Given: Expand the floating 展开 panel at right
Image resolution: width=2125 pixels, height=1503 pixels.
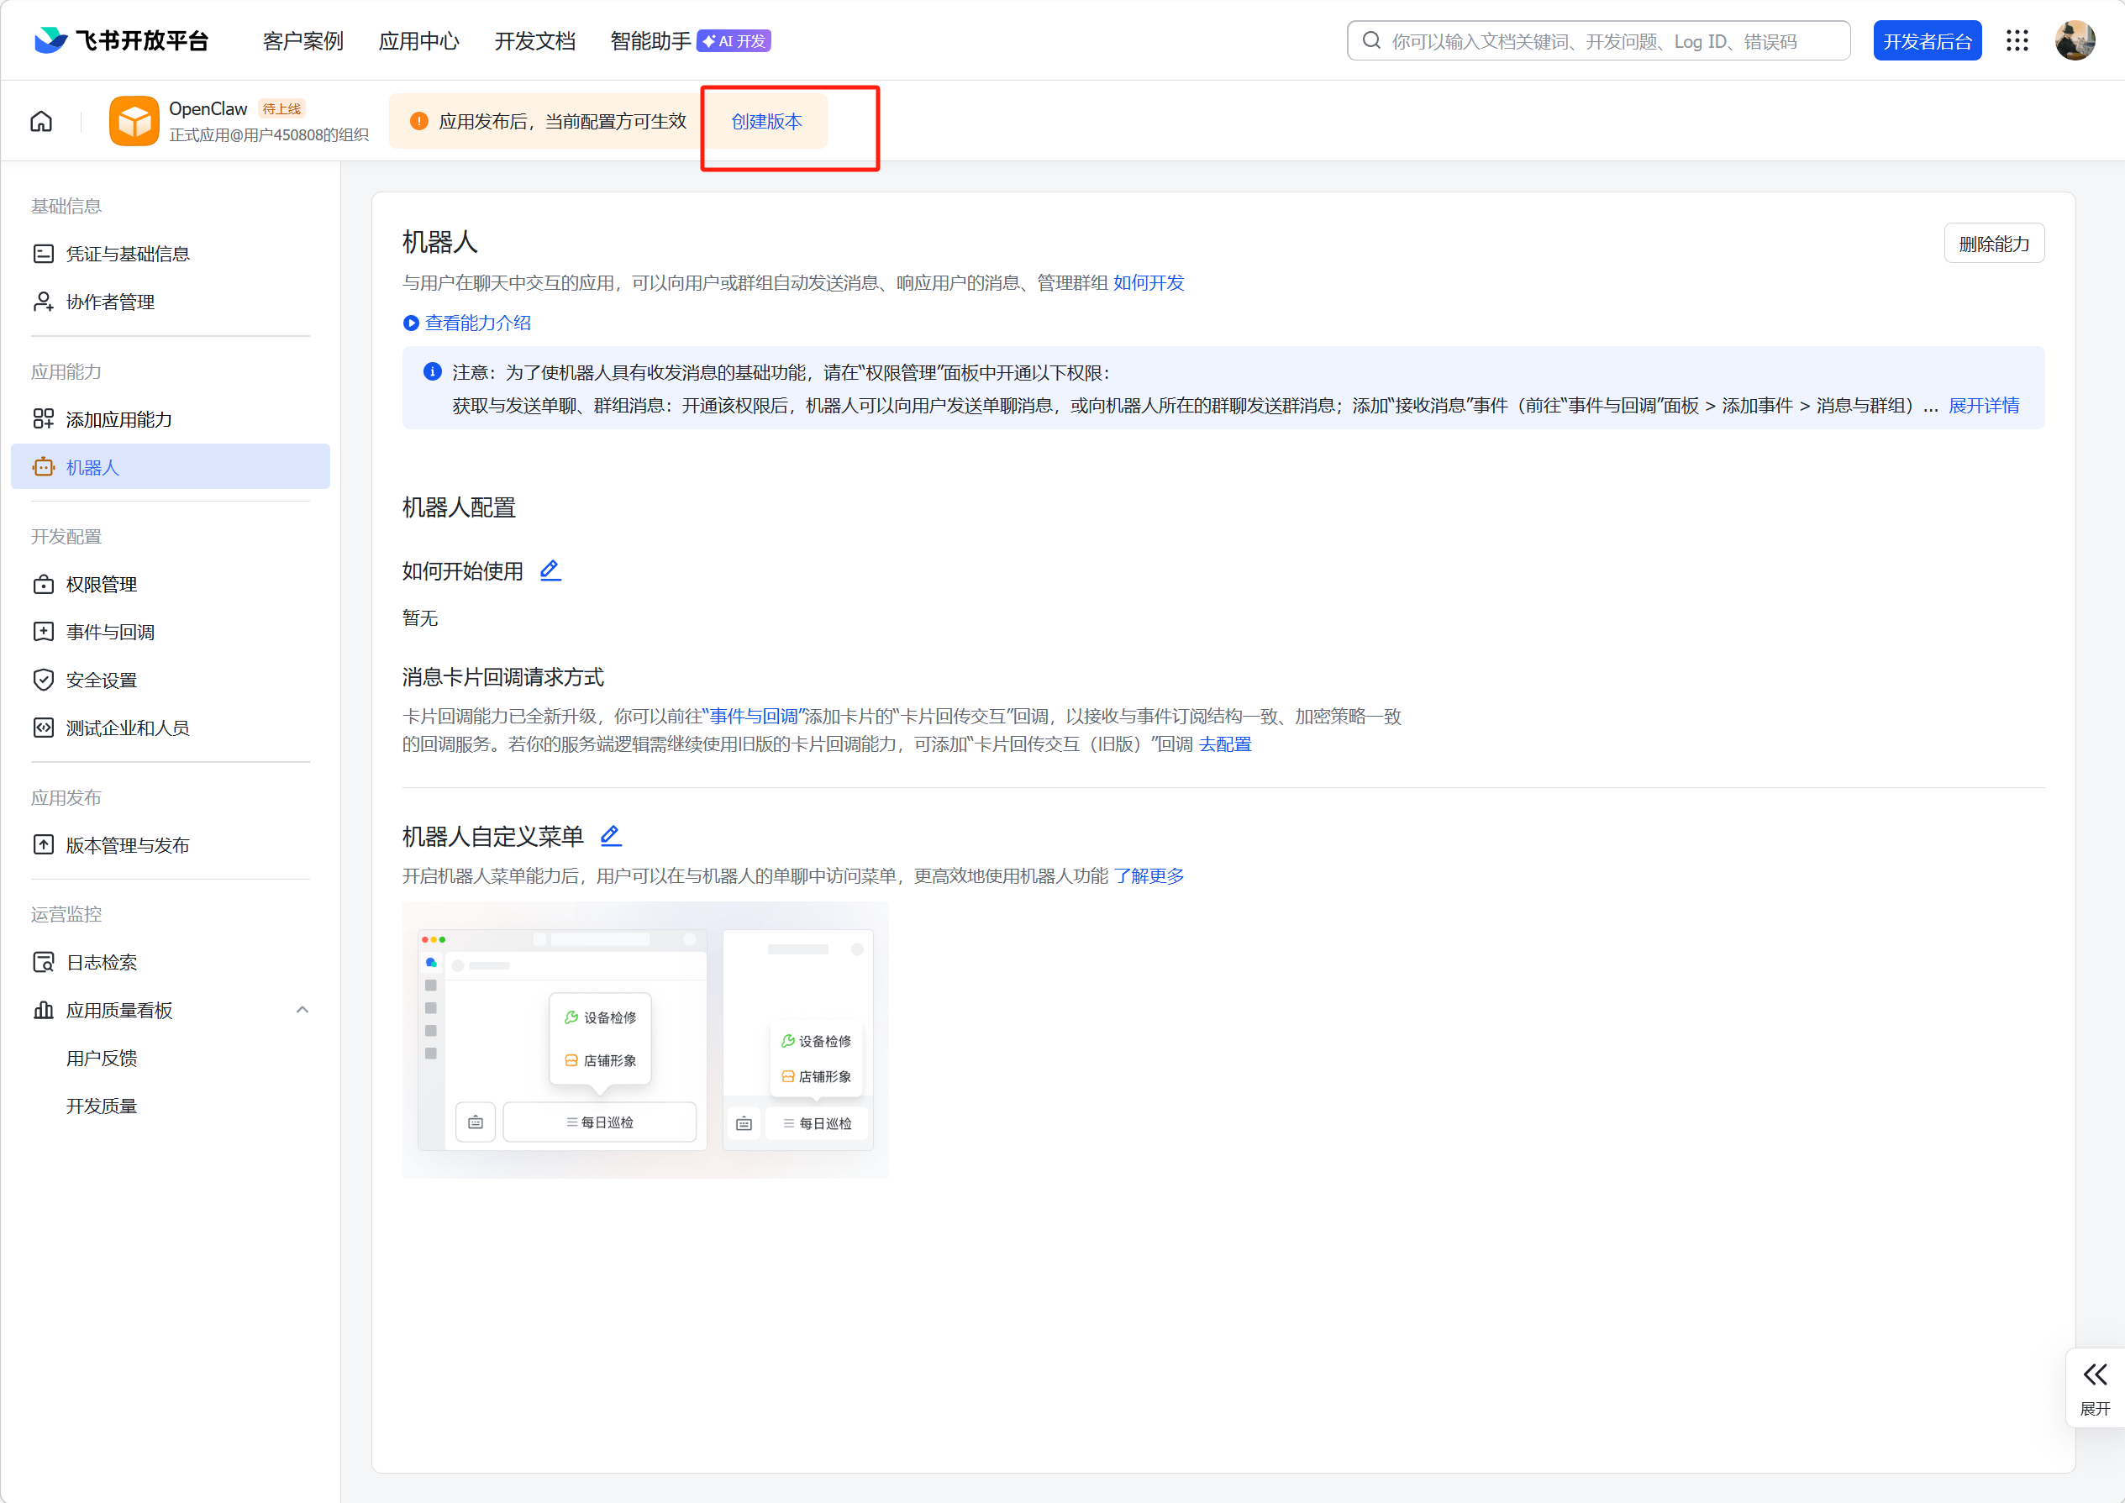Looking at the screenshot, I should [2095, 1386].
